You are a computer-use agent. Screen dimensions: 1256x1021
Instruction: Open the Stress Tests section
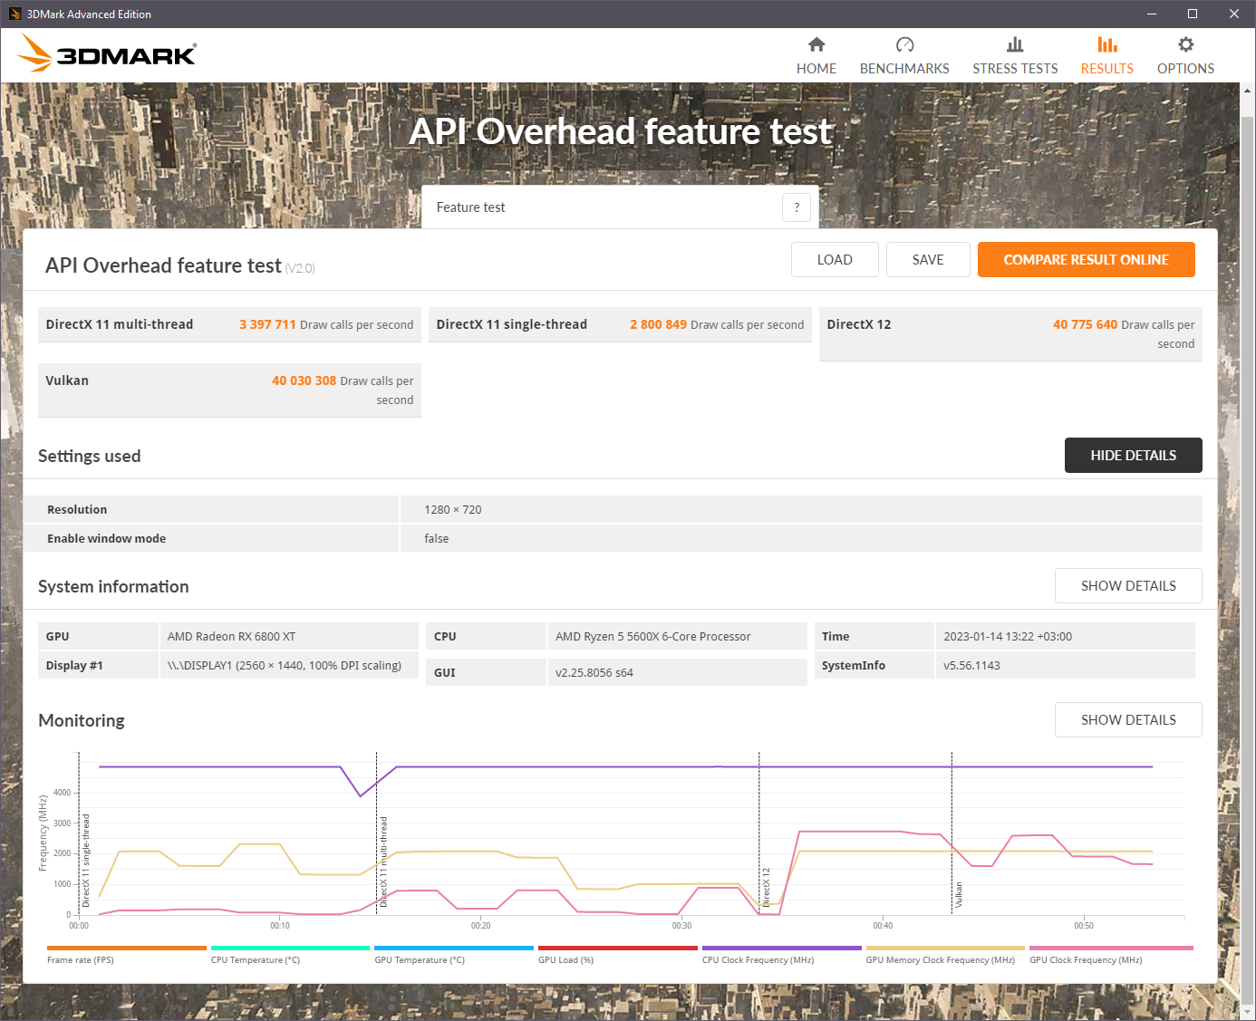pyautogui.click(x=1015, y=55)
